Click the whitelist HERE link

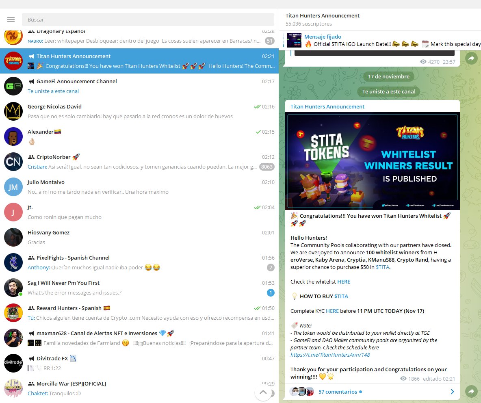tap(344, 282)
